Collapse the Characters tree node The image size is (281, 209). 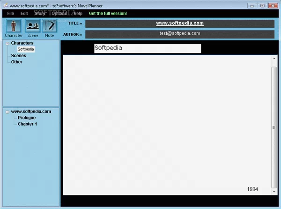[7, 44]
